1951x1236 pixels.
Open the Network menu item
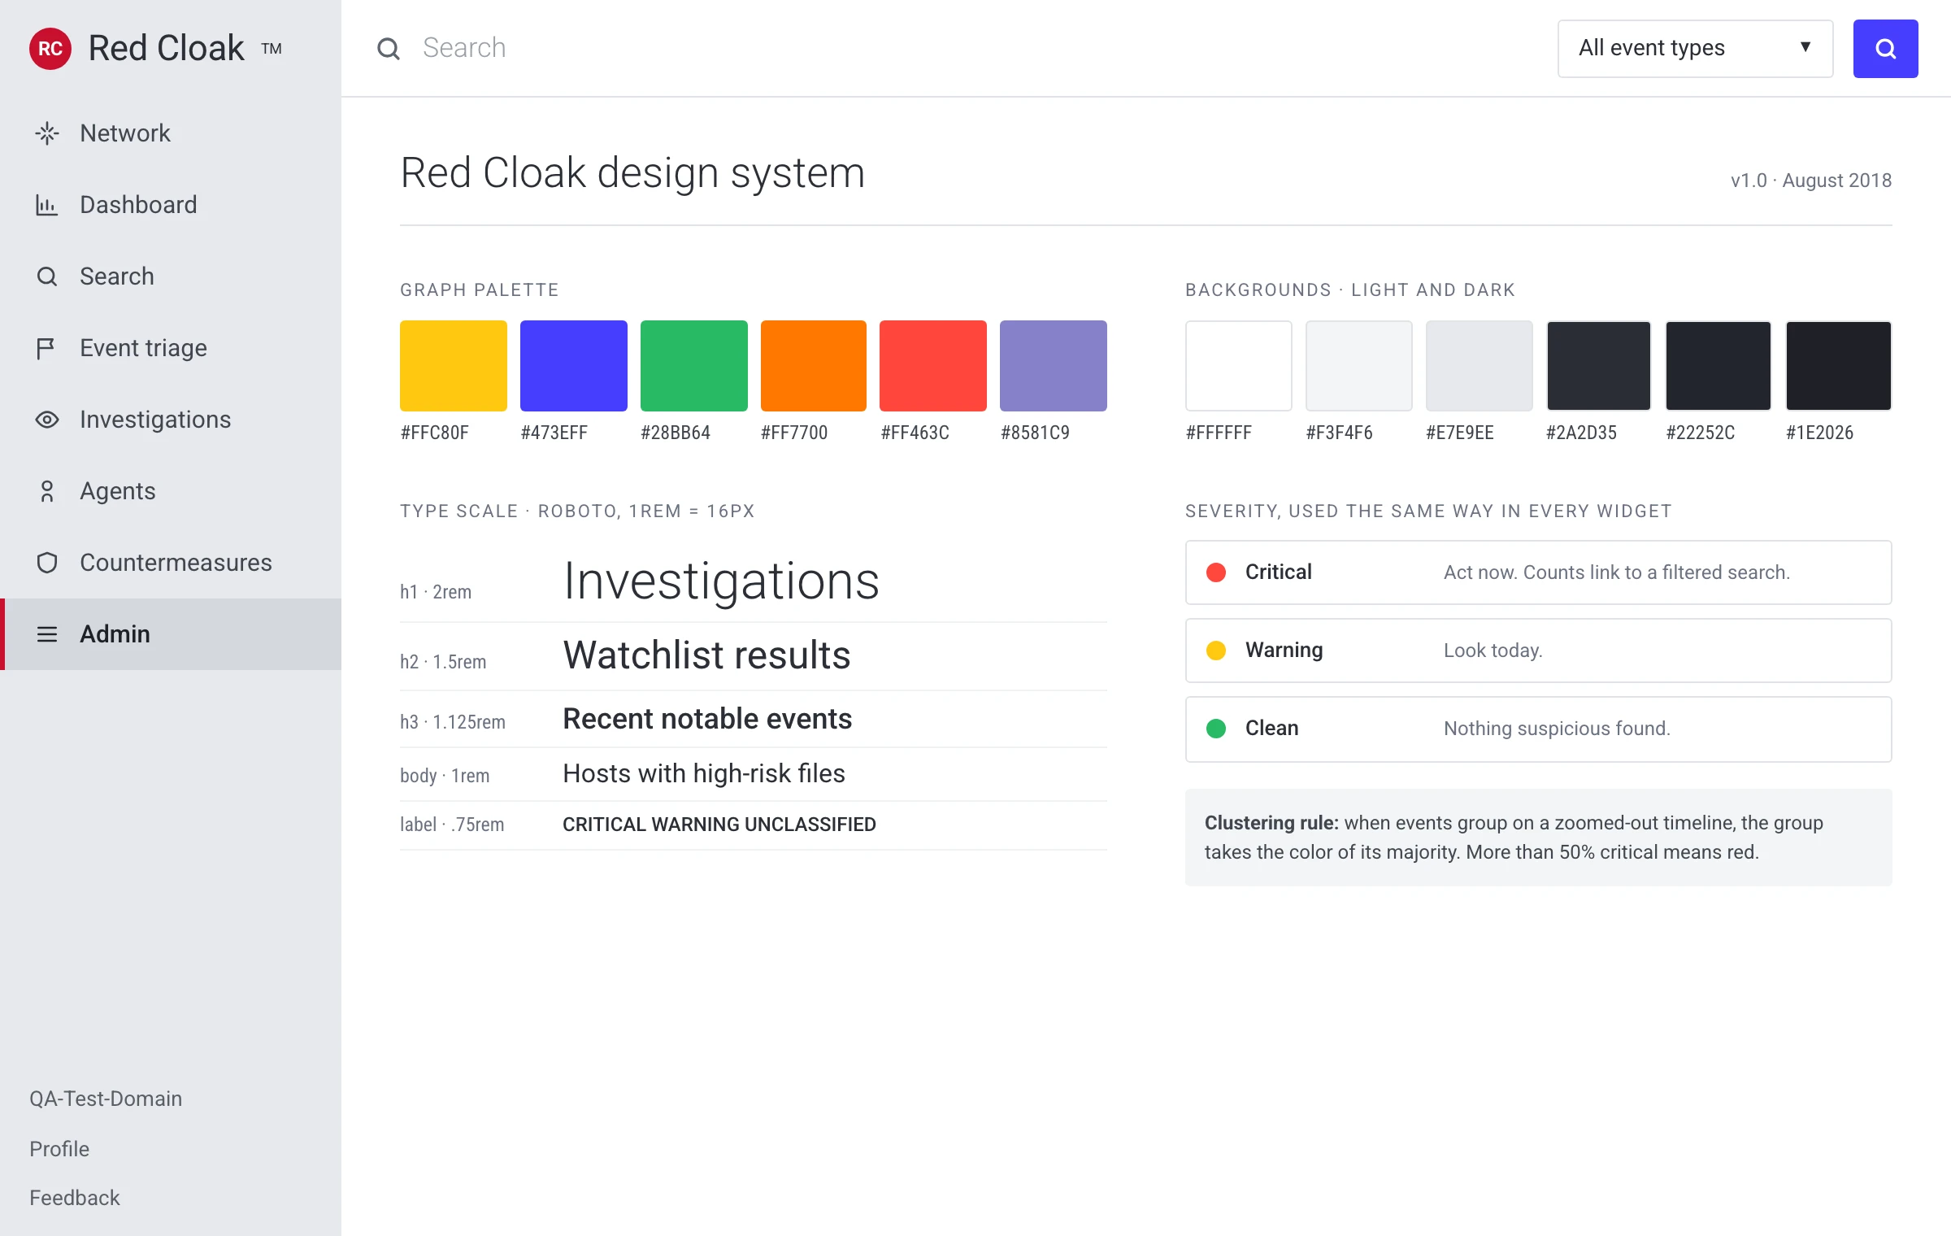point(171,133)
